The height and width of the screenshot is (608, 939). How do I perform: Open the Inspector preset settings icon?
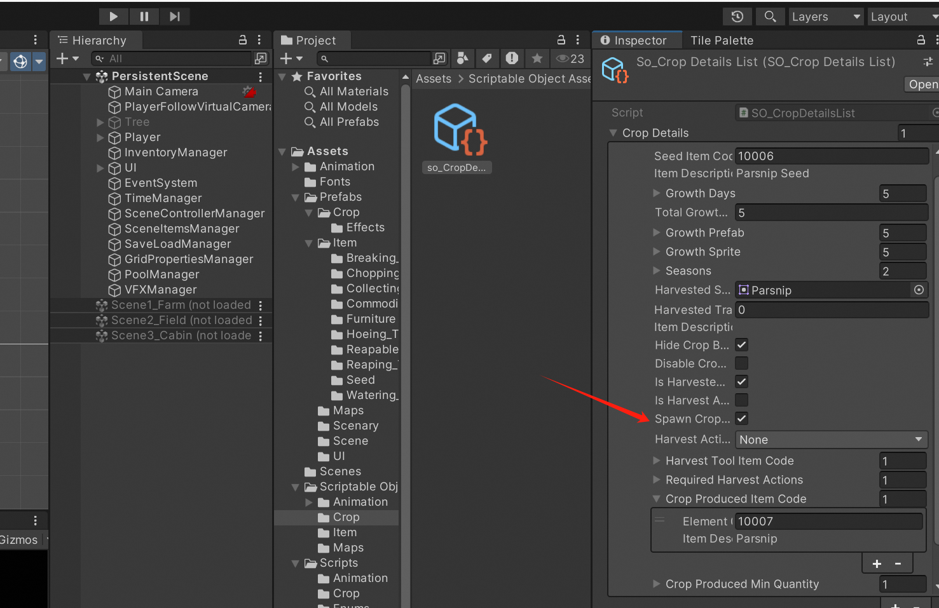(928, 62)
